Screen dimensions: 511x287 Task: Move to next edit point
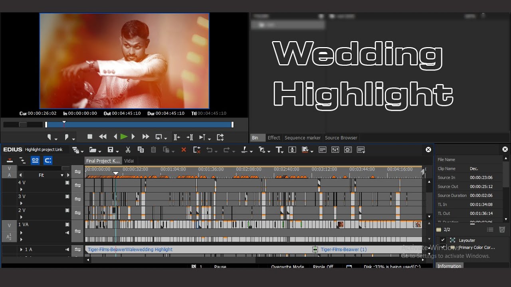pyautogui.click(x=190, y=137)
